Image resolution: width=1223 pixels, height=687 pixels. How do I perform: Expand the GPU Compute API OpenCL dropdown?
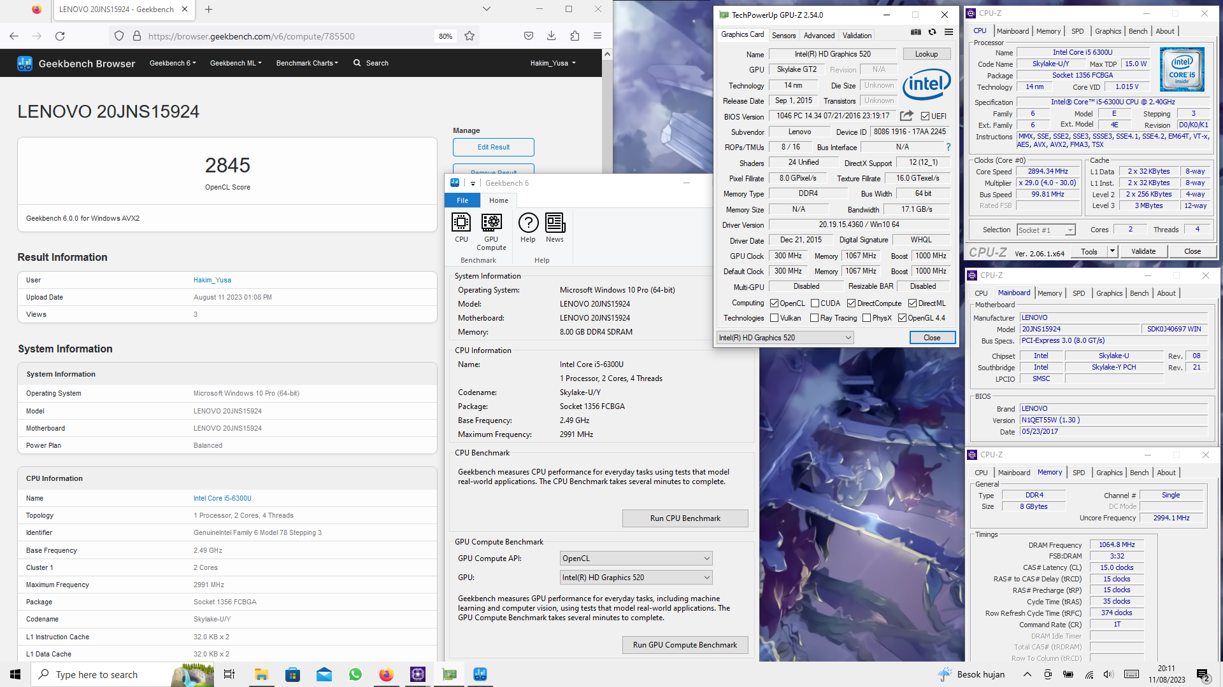click(636, 559)
